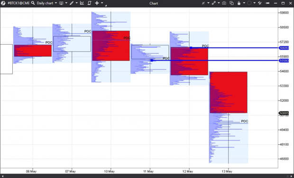Click the first icon in right toolbar group
294x178 pixels.
203,3
